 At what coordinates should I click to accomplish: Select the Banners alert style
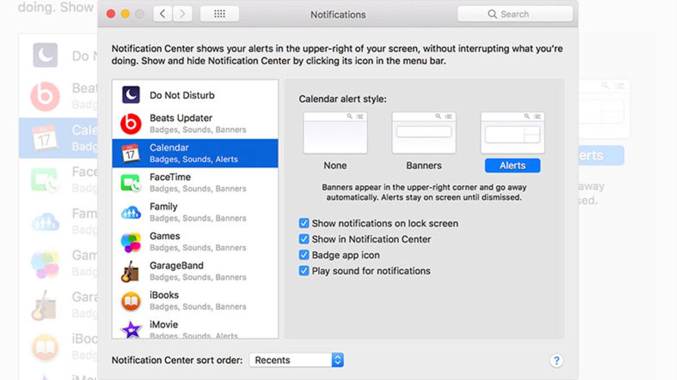424,133
